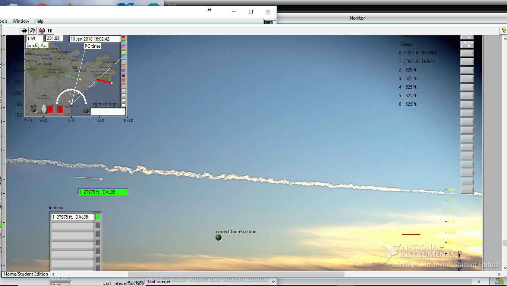Select the yellow swatch in the map color column
Viewport: 507px width, 286px height.
coord(124,52)
